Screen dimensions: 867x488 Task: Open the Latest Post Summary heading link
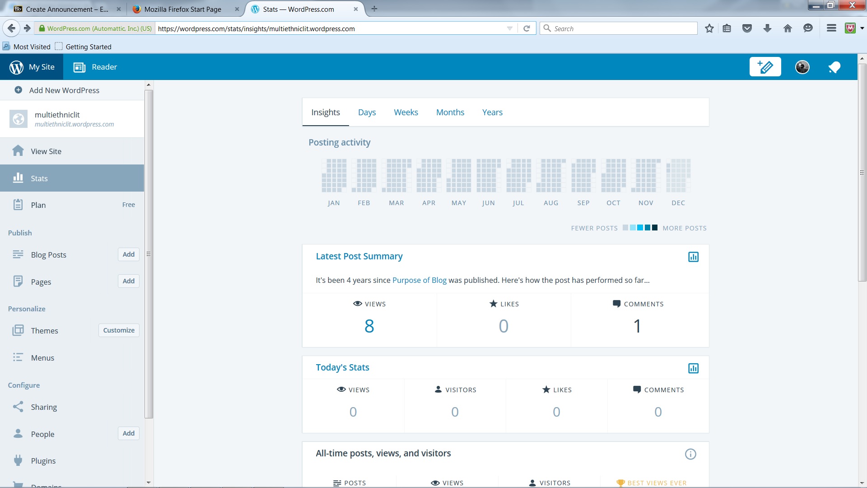359,256
